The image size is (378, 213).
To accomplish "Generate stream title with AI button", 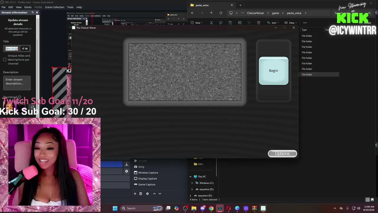I will pos(25,49).
